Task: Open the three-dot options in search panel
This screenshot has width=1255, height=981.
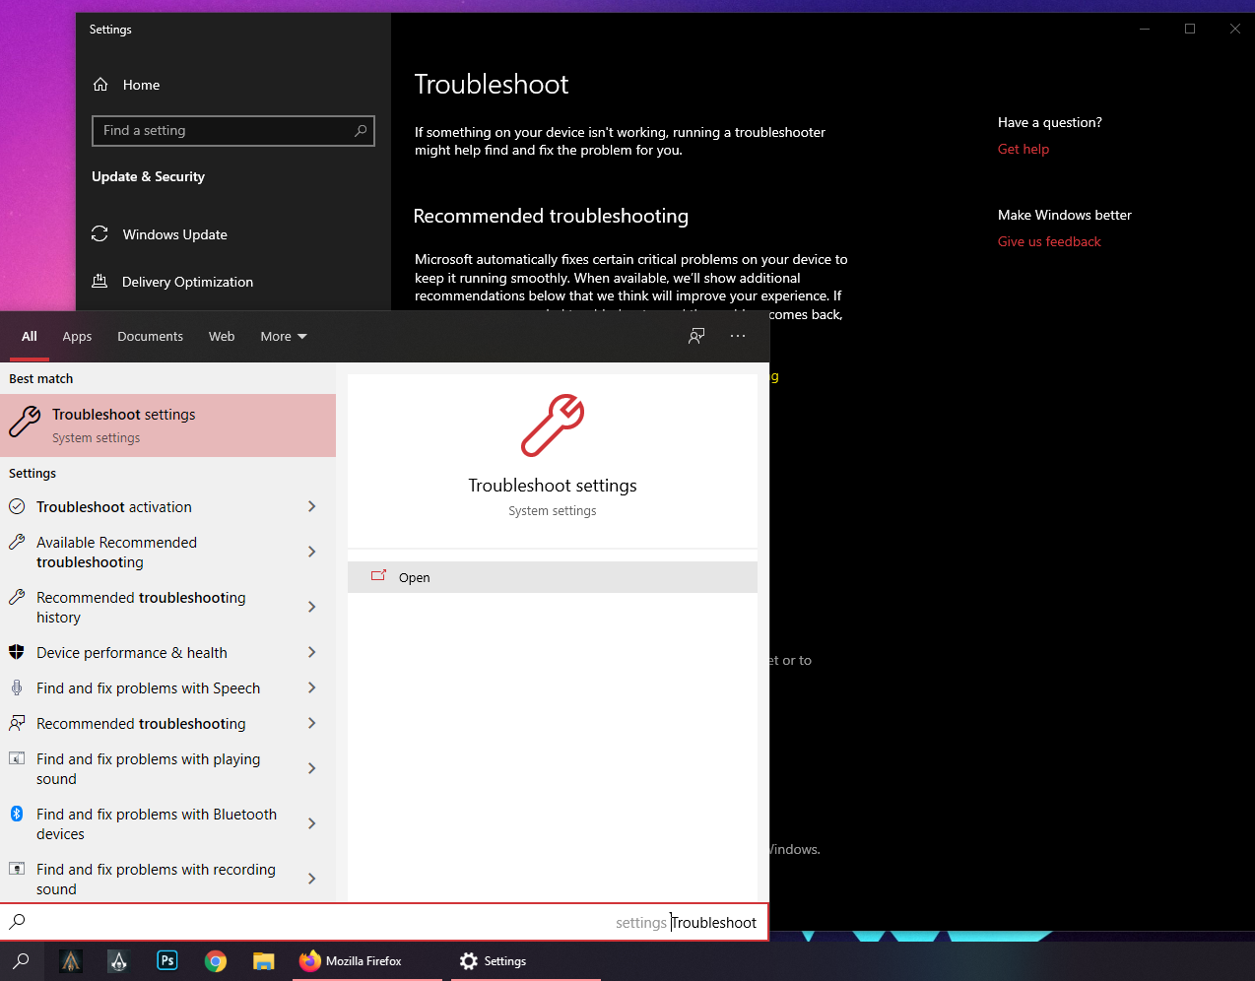Action: [738, 336]
